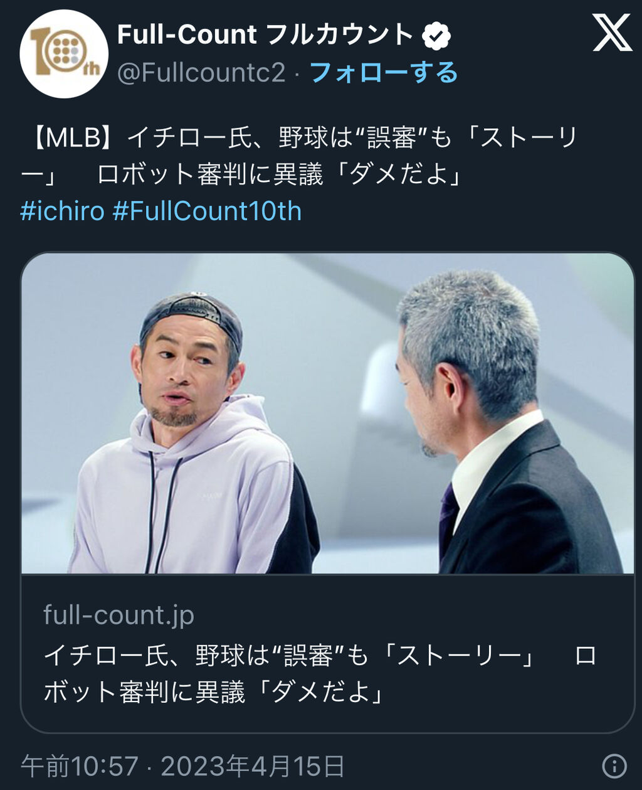This screenshot has width=642, height=790.
Task: Open the article preview photo
Action: click(327, 414)
